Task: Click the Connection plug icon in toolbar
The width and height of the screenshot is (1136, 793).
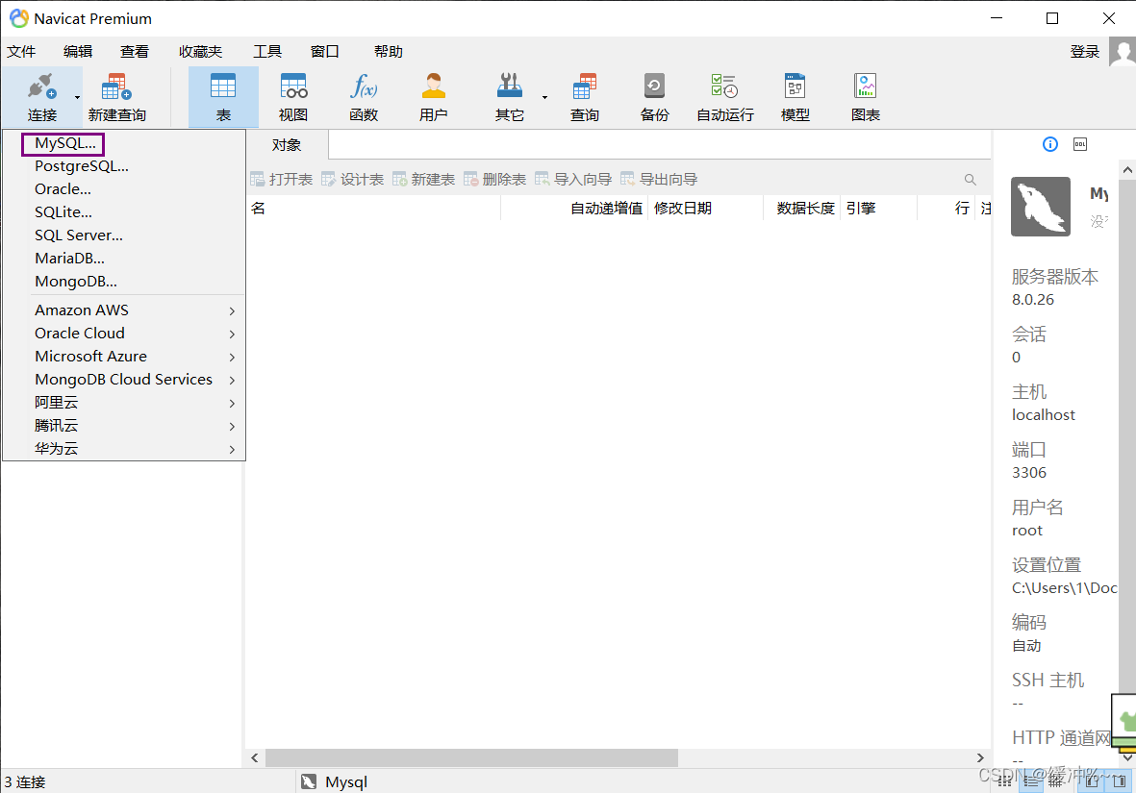Action: pyautogui.click(x=41, y=87)
